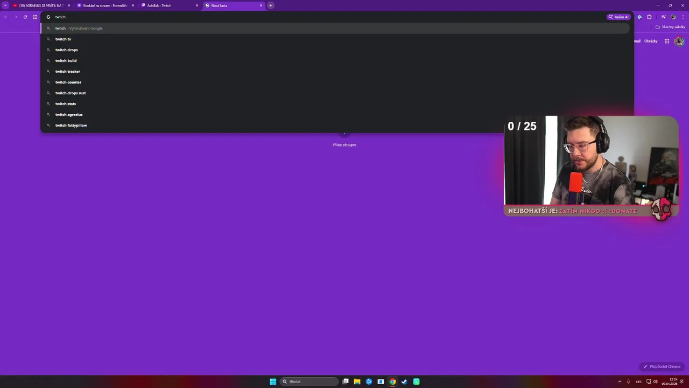Expand the hidden system tray icons chevron

(620, 382)
